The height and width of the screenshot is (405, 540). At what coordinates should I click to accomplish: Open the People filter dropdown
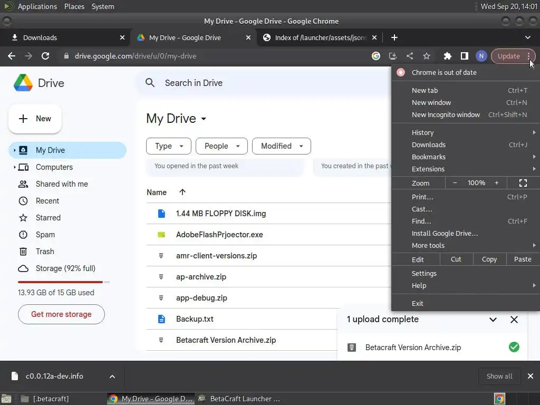pos(221,146)
